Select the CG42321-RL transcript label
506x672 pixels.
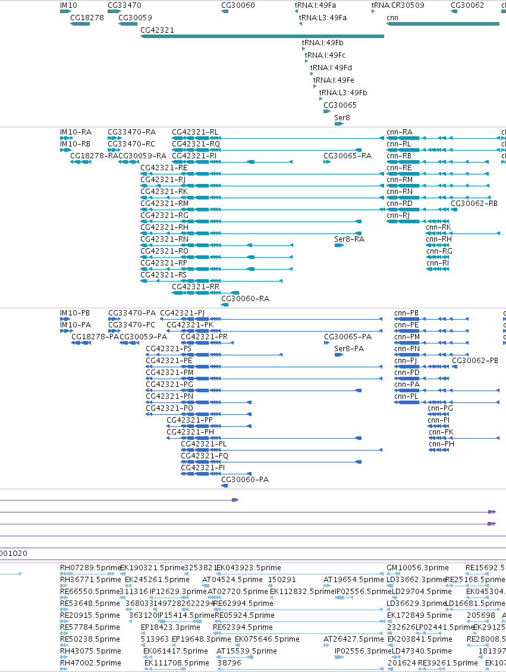tap(195, 132)
